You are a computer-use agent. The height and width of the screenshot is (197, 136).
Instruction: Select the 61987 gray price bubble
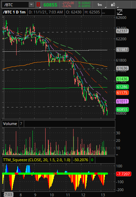(122, 50)
